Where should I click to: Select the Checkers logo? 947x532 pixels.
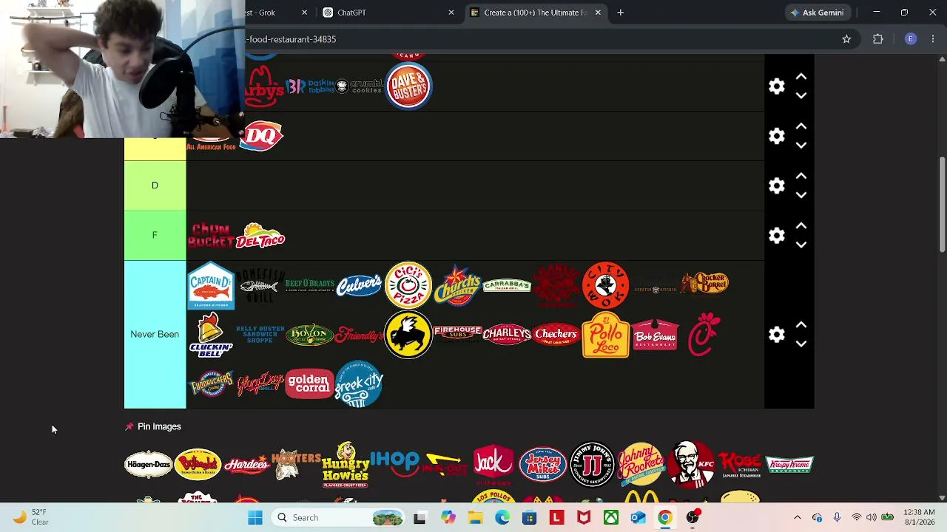(556, 335)
